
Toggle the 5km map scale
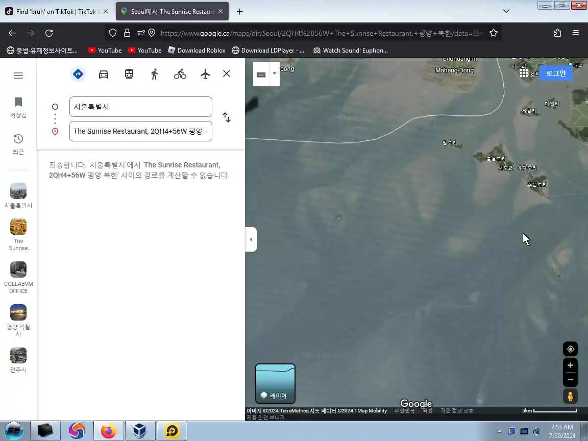pos(549,411)
